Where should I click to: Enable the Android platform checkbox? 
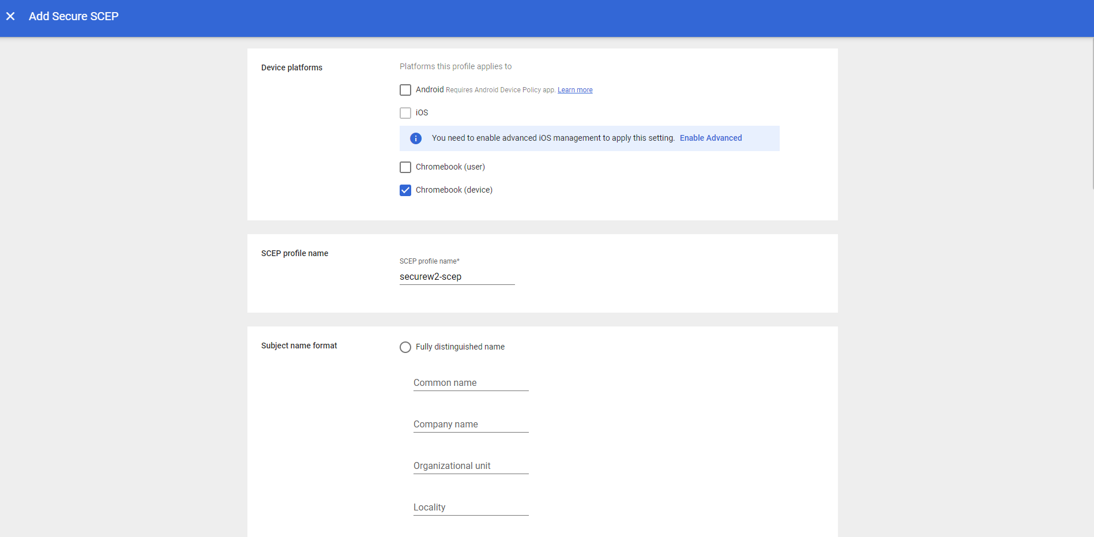(x=405, y=90)
